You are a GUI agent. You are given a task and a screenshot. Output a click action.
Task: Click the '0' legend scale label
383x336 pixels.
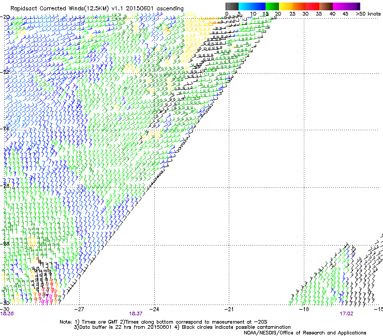click(227, 14)
